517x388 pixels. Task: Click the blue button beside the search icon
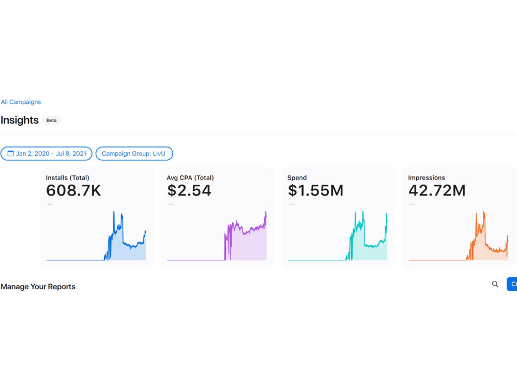pos(512,284)
